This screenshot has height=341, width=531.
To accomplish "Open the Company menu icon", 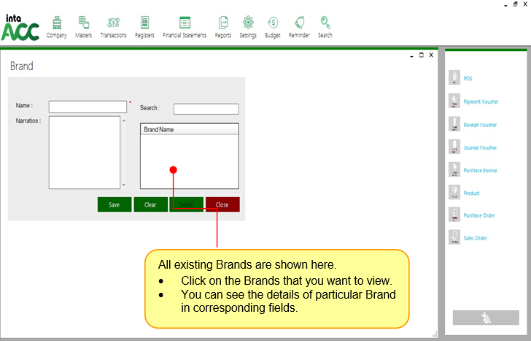I will pos(56,23).
